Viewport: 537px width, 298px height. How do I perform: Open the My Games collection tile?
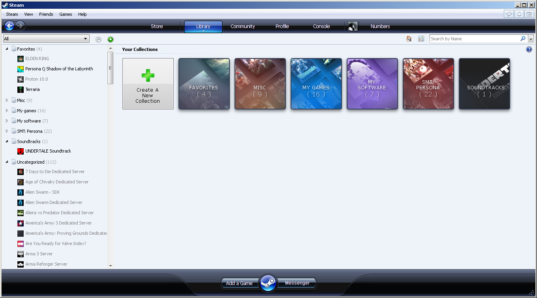[316, 84]
